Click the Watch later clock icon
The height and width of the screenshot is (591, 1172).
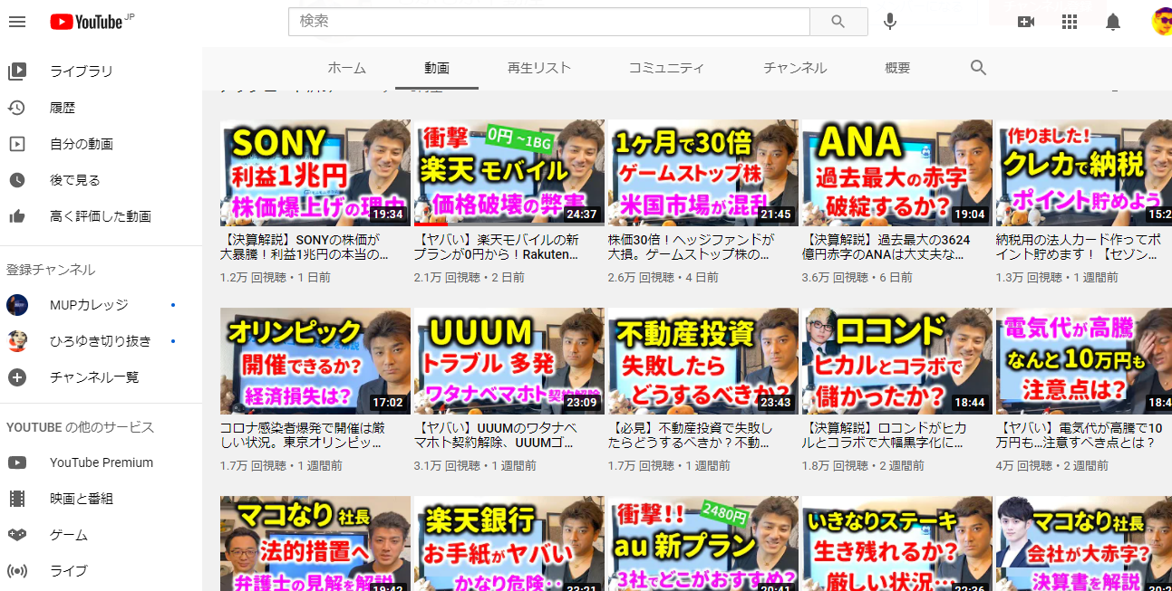16,180
